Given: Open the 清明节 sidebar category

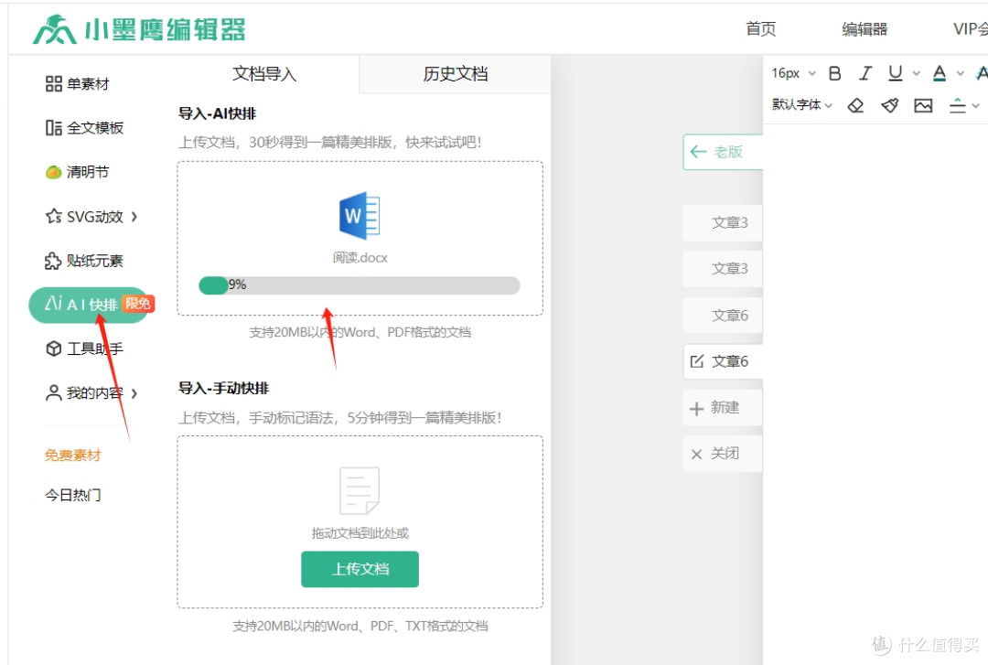Looking at the screenshot, I should [x=77, y=171].
